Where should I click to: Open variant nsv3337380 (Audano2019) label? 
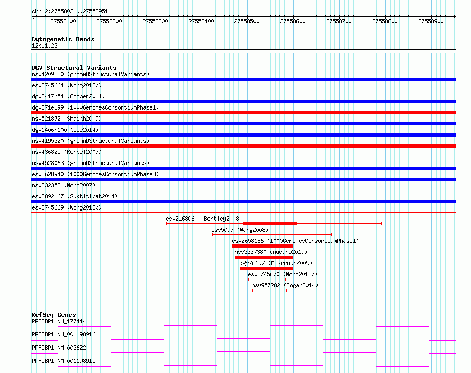pos(271,252)
